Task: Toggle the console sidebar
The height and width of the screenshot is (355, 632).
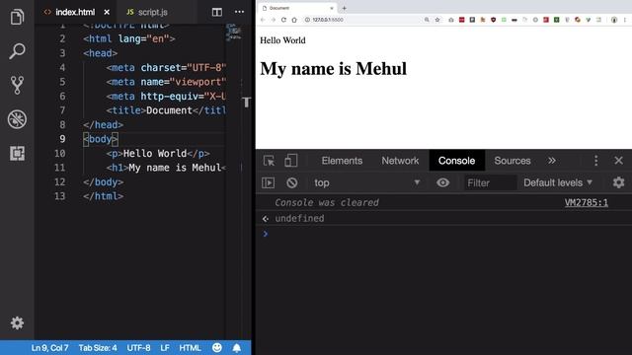Action: click(268, 182)
